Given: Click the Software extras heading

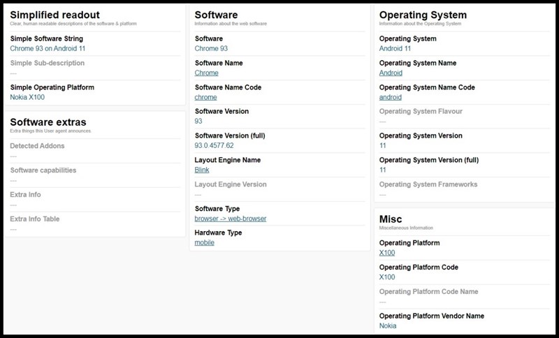Looking at the screenshot, I should coord(48,122).
